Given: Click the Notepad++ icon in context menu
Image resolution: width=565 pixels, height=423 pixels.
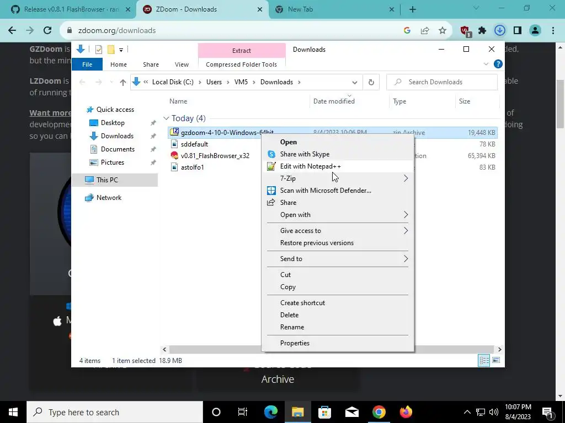Looking at the screenshot, I should 271,166.
